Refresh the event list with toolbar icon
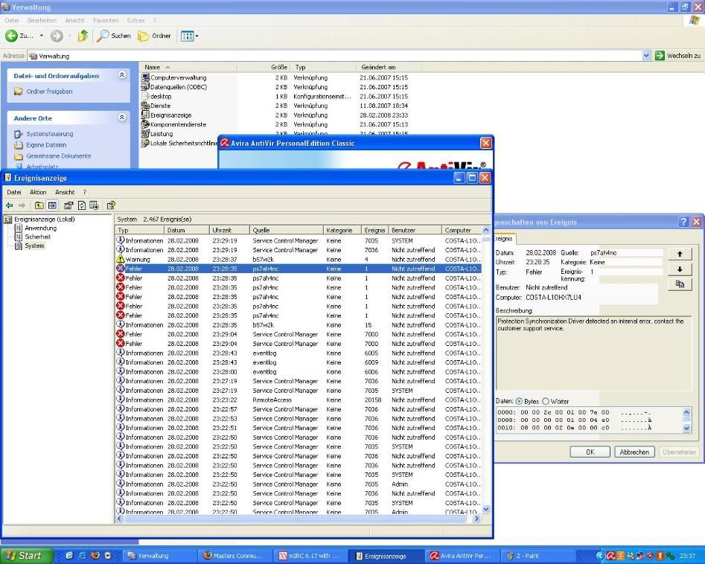 point(81,205)
